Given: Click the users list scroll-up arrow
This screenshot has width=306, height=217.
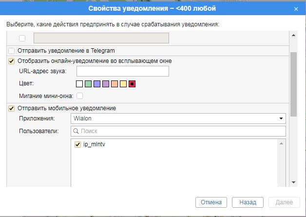Looking at the screenshot, I should 281,143.
